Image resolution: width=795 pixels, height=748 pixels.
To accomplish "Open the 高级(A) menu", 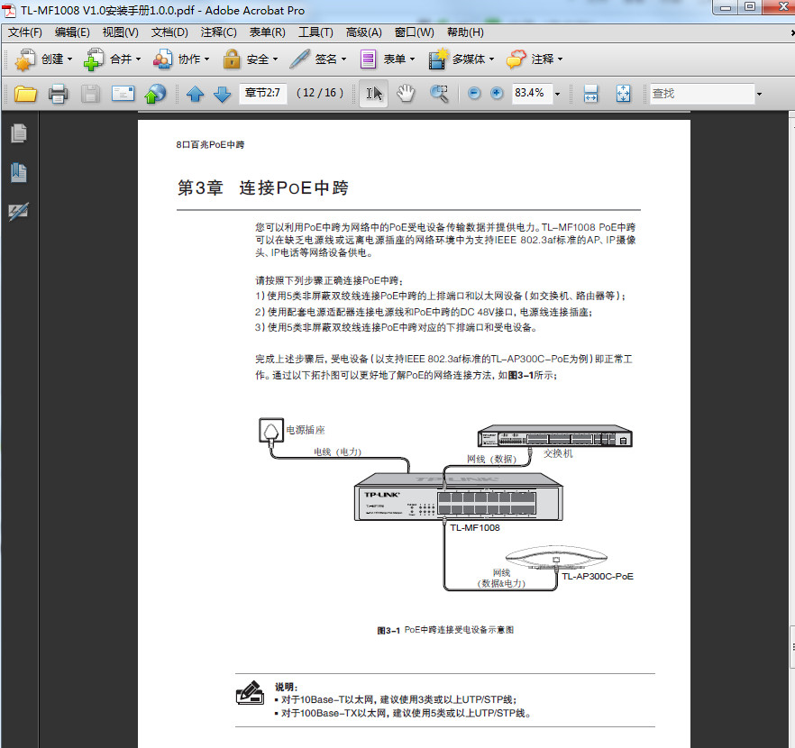I will click(x=363, y=32).
